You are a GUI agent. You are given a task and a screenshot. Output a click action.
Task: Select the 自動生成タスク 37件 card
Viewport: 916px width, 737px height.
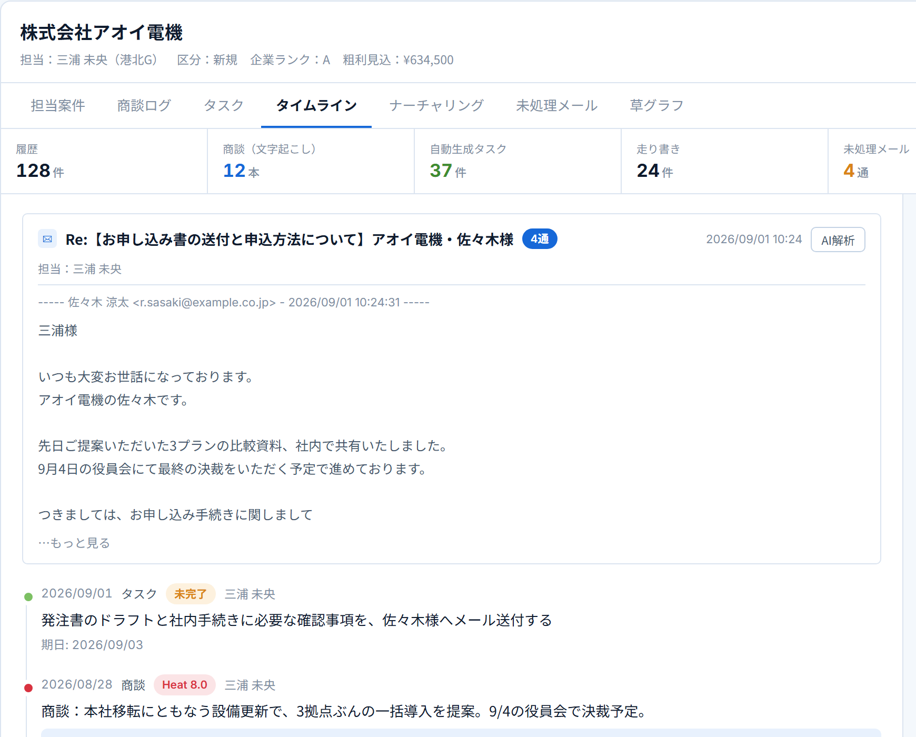(x=518, y=161)
